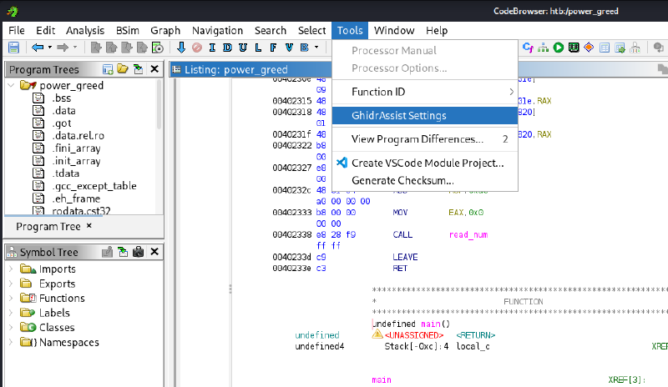The width and height of the screenshot is (668, 387).
Task: Choose Create VSCode Module Project
Action: [x=427, y=163]
